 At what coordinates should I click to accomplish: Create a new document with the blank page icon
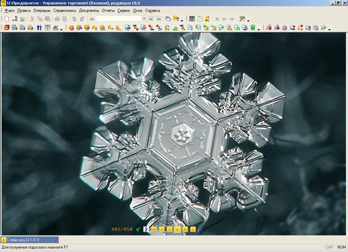tap(7, 19)
